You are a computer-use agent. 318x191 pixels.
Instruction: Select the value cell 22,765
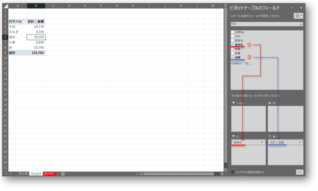[x=36, y=47]
